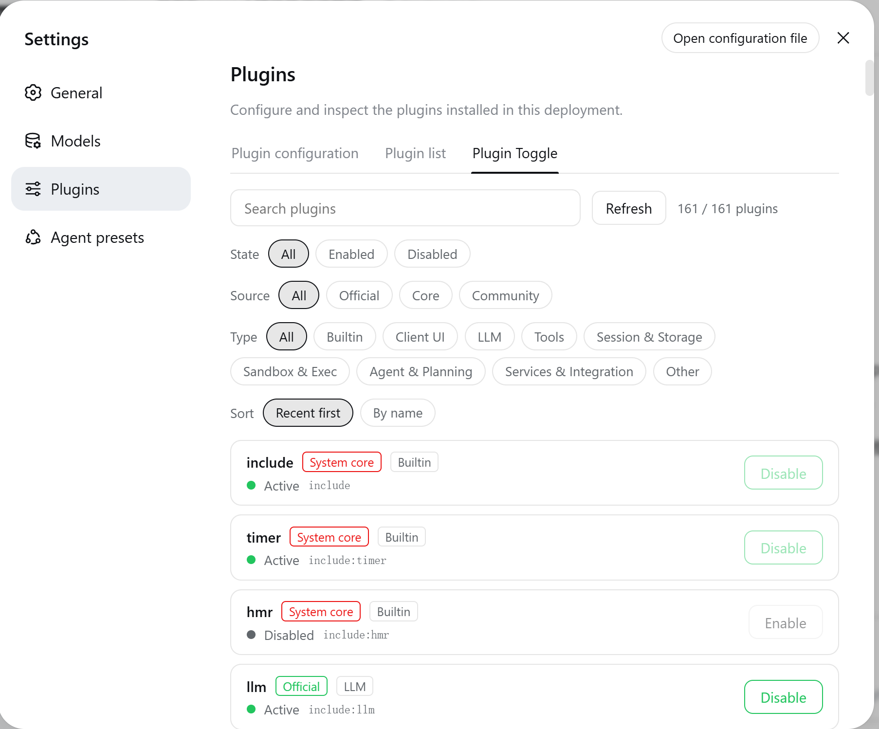Image resolution: width=879 pixels, height=729 pixels.
Task: Select the Plugin Toggle tab
Action: pyautogui.click(x=515, y=153)
